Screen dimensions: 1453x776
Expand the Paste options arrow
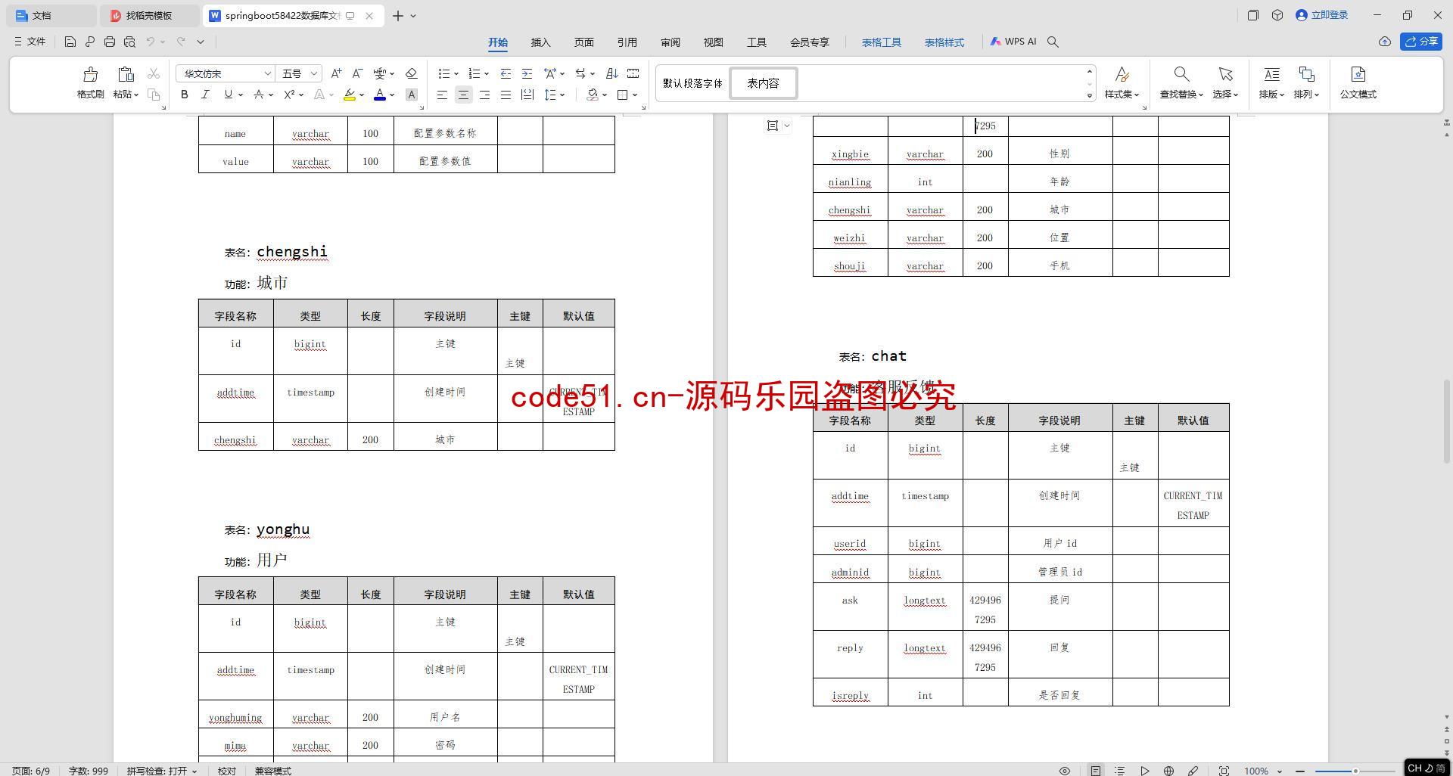(x=136, y=95)
